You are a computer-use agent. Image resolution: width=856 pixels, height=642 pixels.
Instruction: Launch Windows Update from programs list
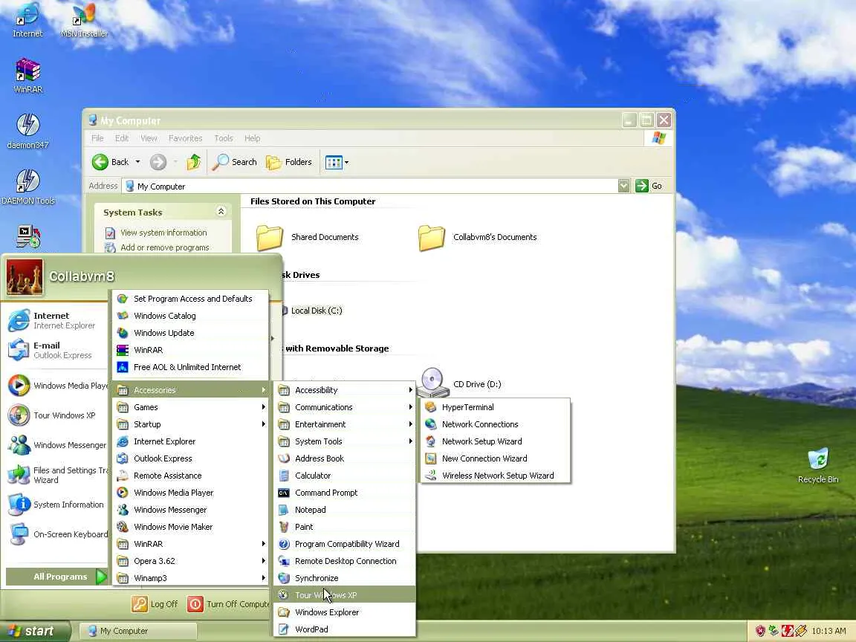click(x=190, y=333)
